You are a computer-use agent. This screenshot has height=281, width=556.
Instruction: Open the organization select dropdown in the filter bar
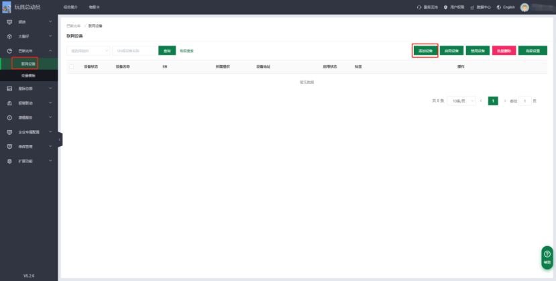89,50
